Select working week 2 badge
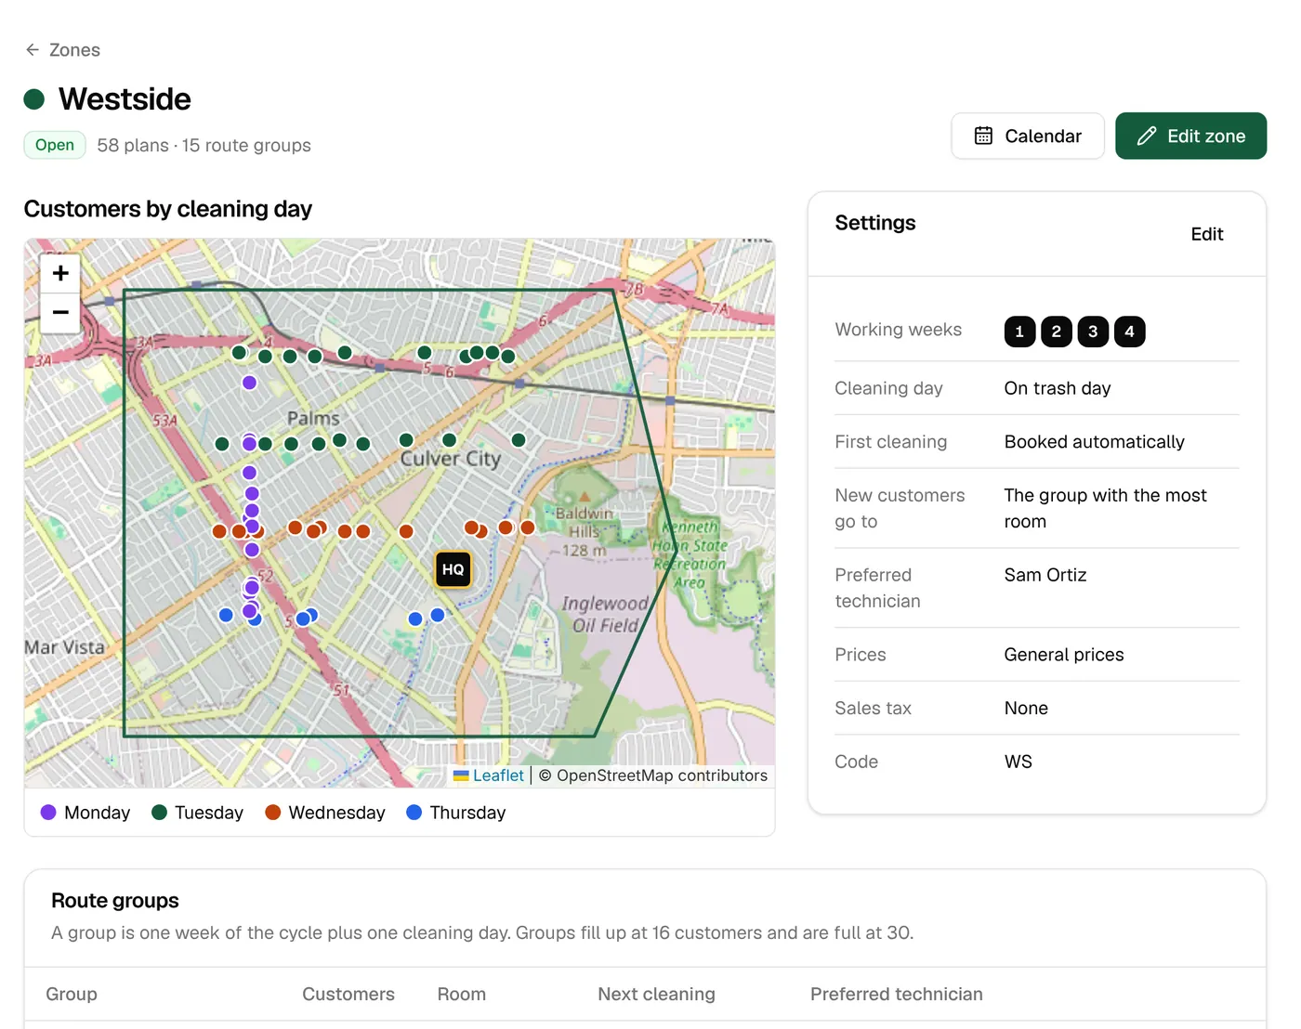 [1057, 332]
